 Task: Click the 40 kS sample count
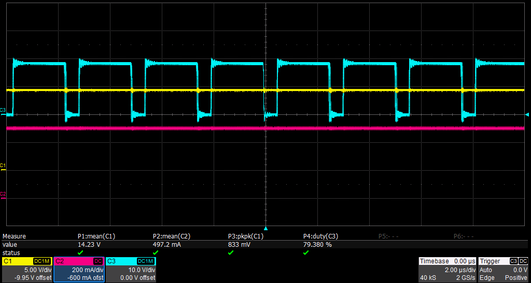(427, 278)
